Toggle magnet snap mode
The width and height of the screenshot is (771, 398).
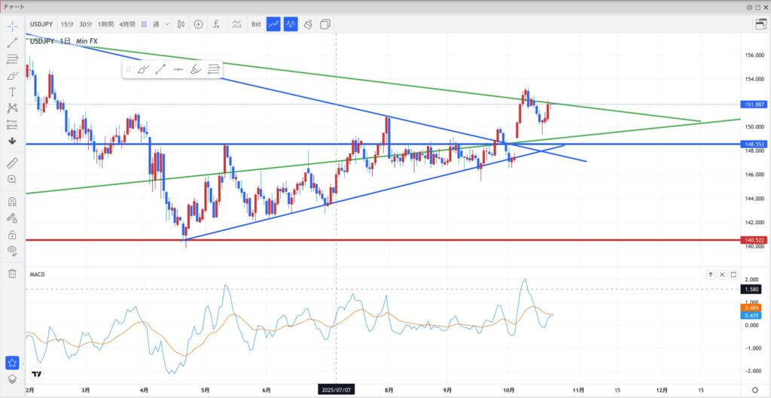(12, 202)
